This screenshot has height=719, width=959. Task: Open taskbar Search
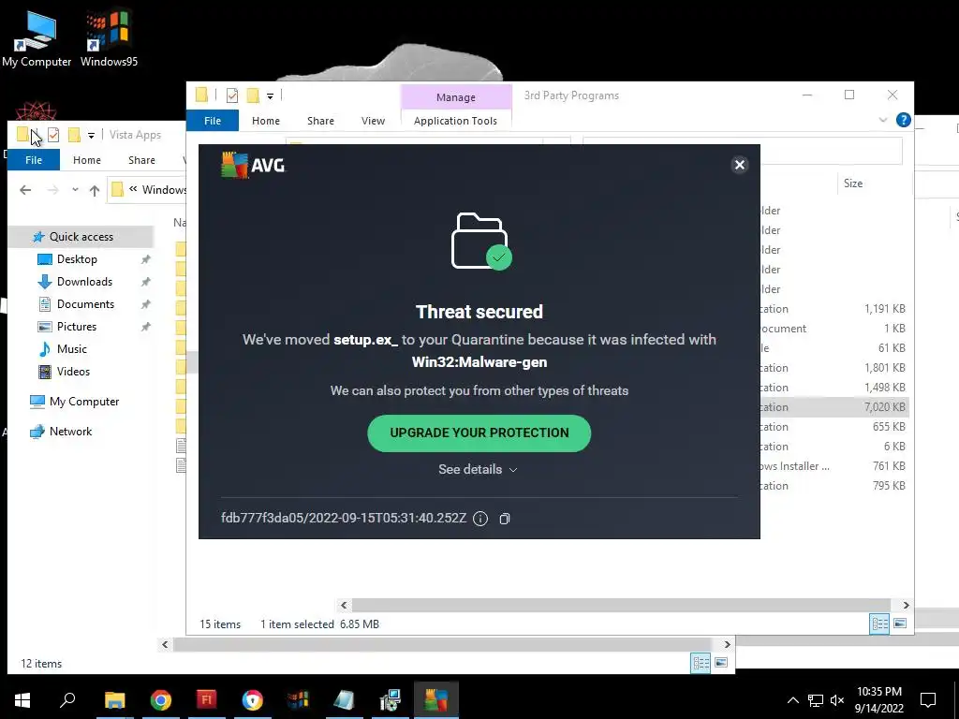click(67, 700)
